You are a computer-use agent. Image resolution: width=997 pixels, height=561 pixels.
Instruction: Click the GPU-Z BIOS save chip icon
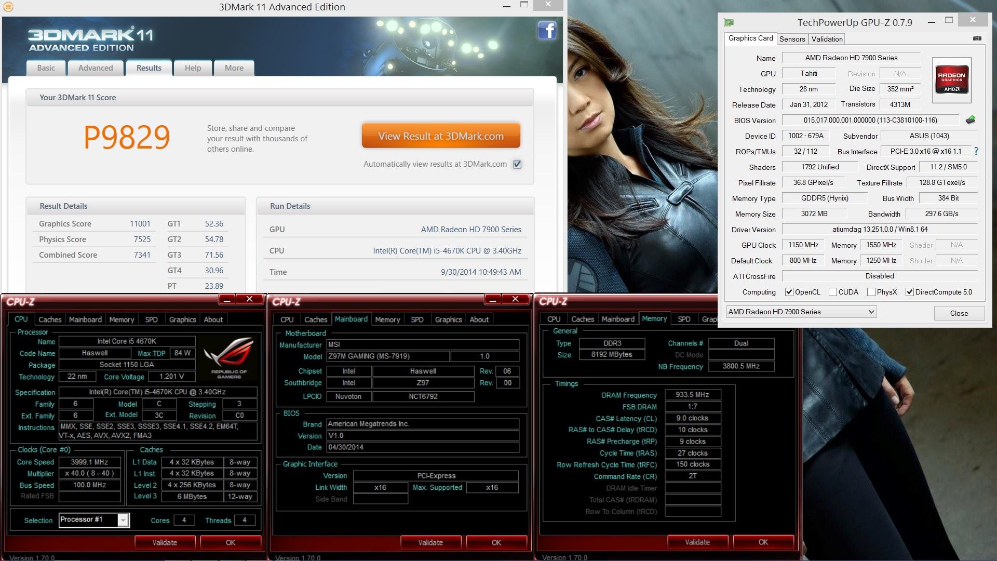[x=970, y=120]
